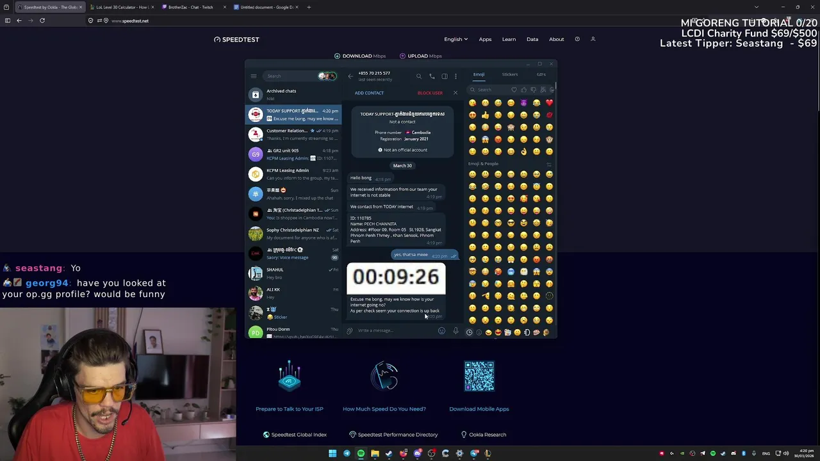Open Download Mobile Apps link

tap(479, 408)
